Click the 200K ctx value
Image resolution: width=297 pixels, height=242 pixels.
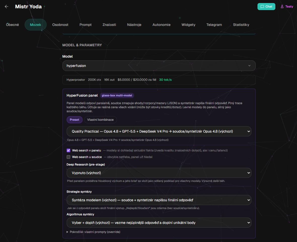[x=95, y=80]
